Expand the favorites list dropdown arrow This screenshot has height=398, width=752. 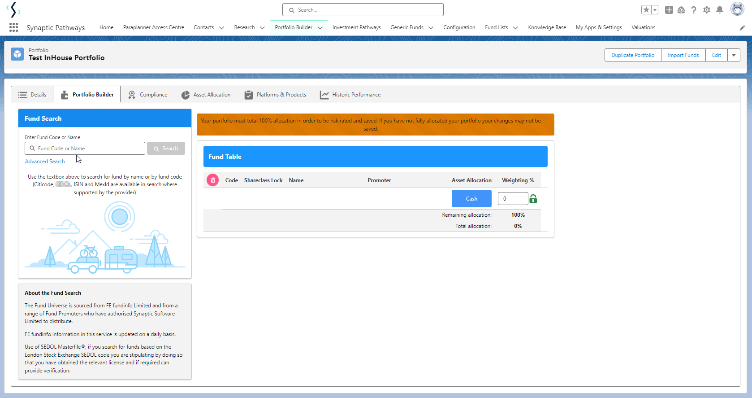click(655, 10)
